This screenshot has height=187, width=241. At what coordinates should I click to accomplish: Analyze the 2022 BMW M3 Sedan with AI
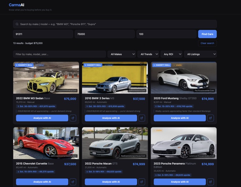[x=42, y=118]
